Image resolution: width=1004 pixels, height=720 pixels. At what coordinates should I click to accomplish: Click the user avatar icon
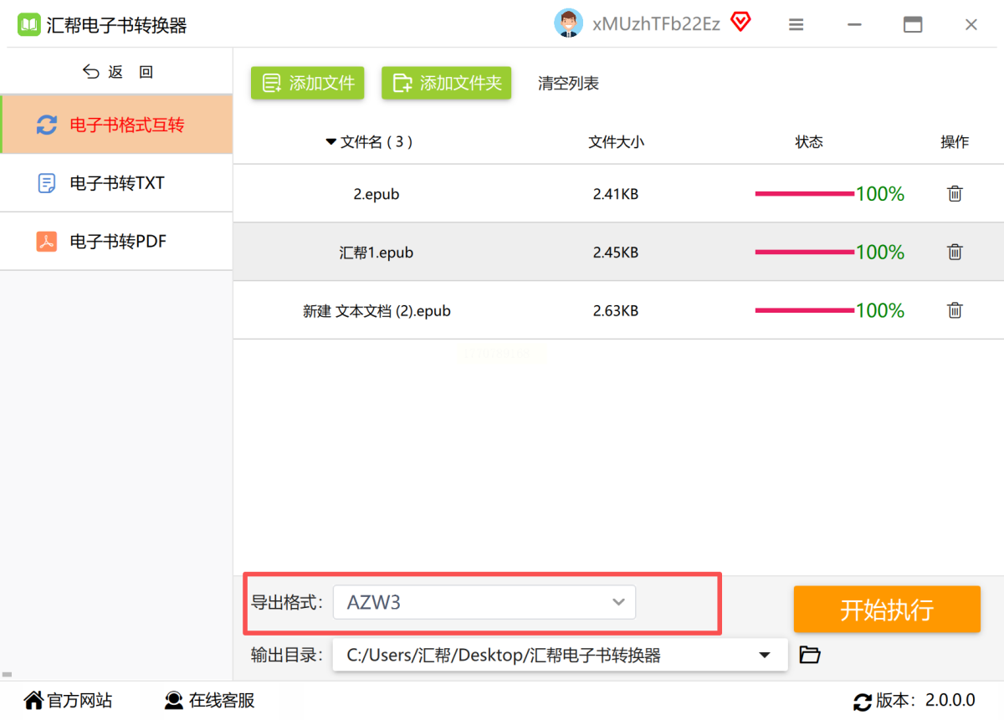[x=568, y=24]
